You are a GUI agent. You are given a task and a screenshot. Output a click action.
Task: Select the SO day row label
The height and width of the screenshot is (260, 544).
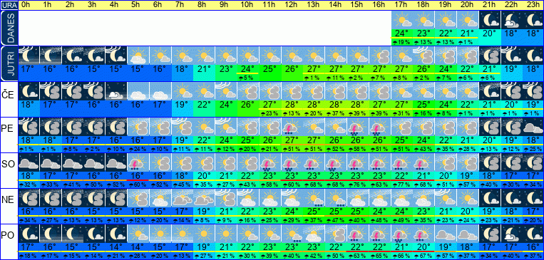click(x=9, y=164)
